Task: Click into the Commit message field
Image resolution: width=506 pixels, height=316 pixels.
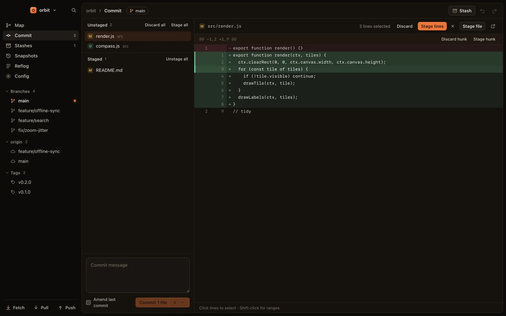Action: click(x=138, y=275)
